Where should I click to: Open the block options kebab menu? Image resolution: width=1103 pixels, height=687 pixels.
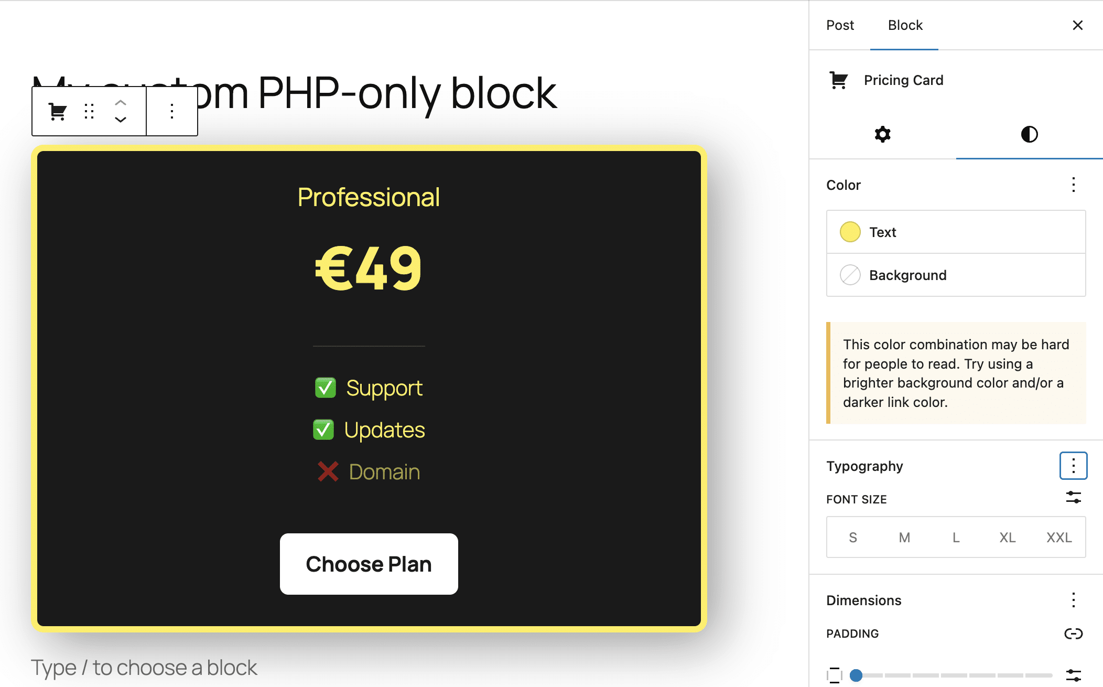click(x=171, y=111)
